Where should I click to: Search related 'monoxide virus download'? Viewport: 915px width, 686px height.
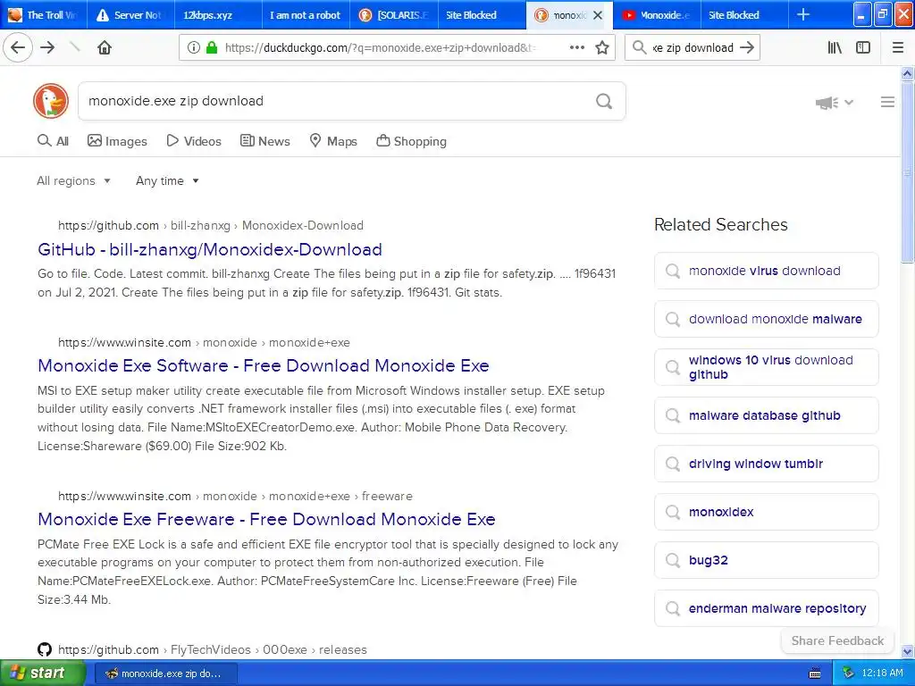tap(766, 271)
